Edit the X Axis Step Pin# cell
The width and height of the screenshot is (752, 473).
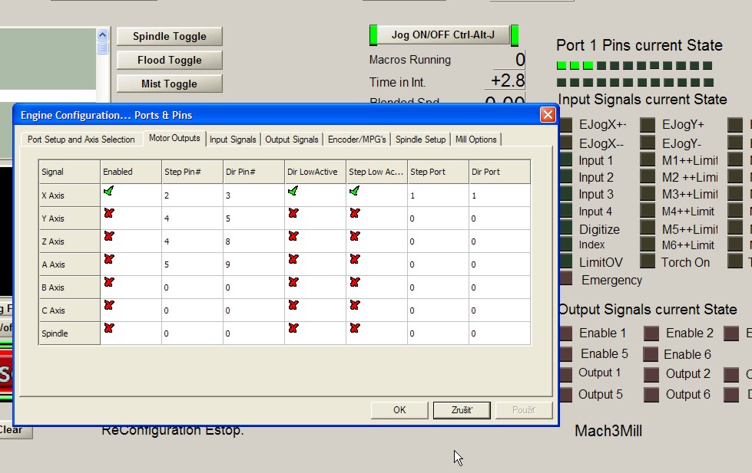coord(192,195)
